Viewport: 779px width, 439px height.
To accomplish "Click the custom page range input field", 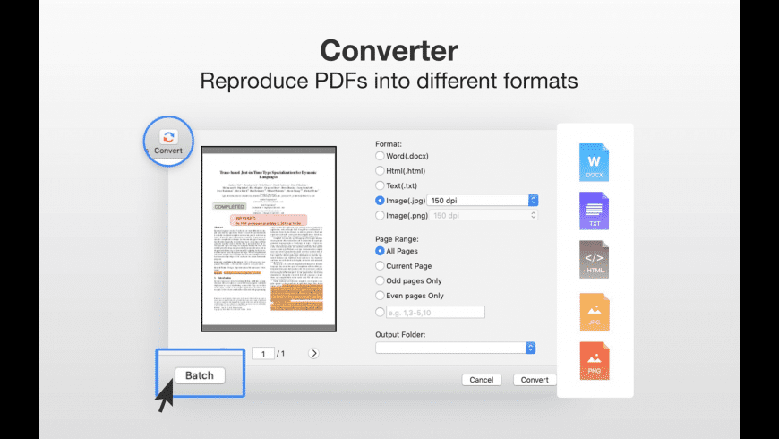I will (x=435, y=312).
